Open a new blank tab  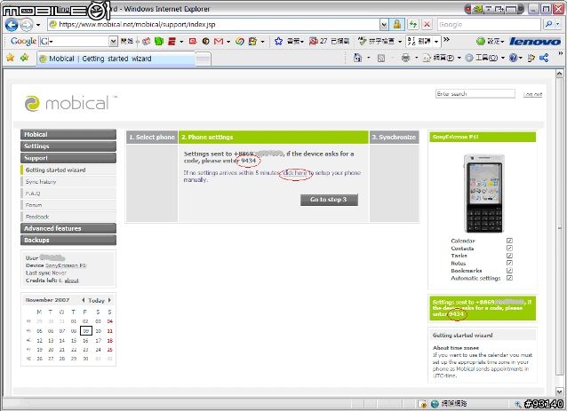204,59
